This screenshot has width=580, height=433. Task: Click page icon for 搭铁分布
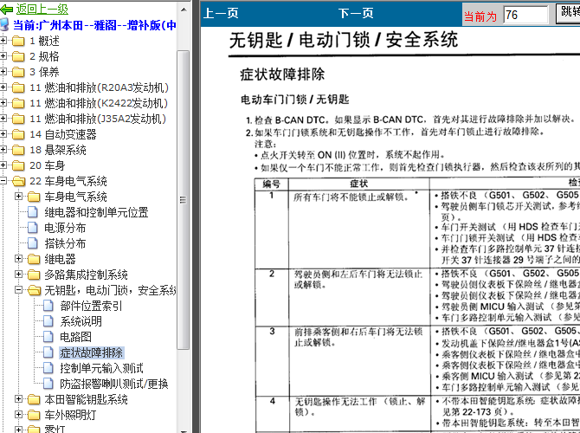(33, 243)
